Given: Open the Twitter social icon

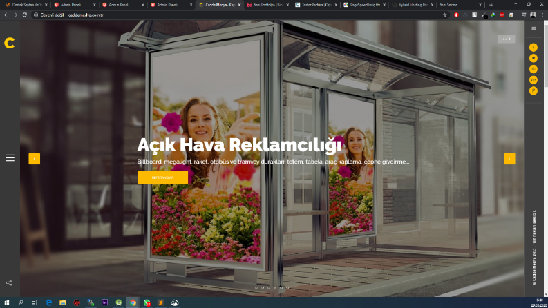Looking at the screenshot, I should coord(533,58).
